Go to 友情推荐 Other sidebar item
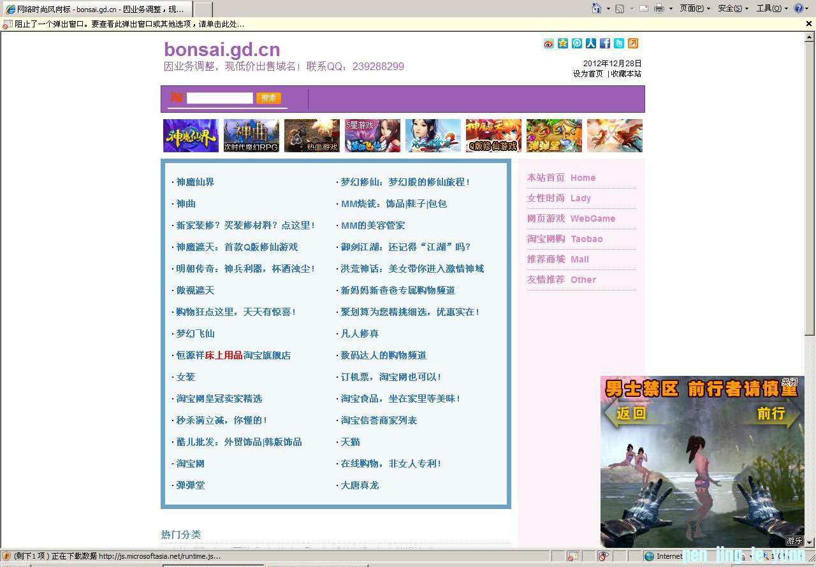 click(562, 280)
